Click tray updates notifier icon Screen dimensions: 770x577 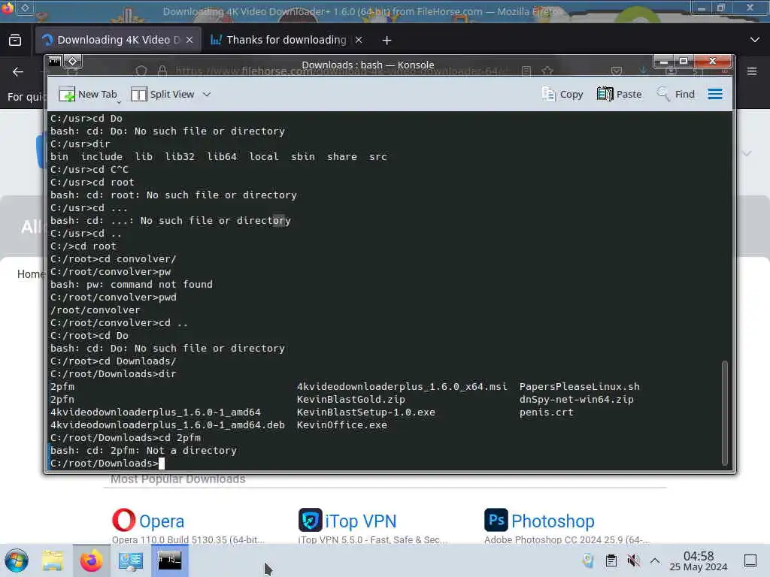click(x=588, y=560)
